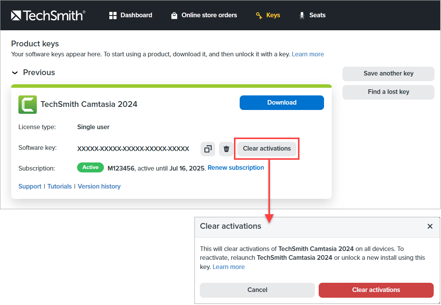This screenshot has height=305, width=441.
Task: Go to Online store orders
Action: (x=204, y=15)
